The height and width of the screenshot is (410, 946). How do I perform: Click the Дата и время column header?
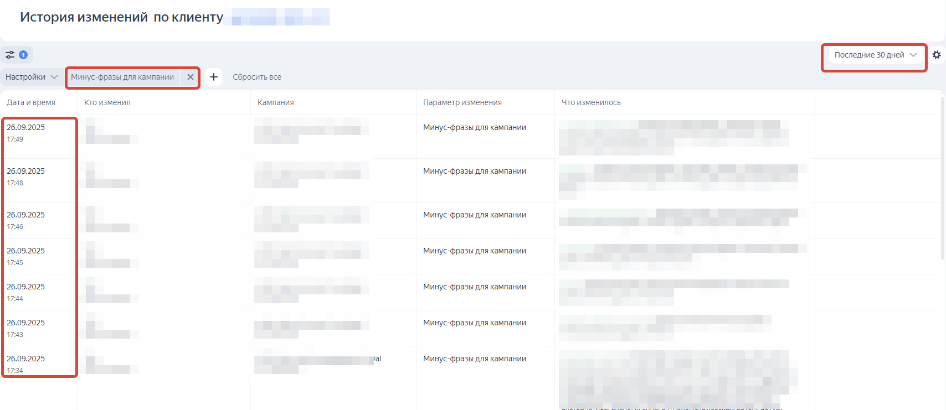click(x=31, y=102)
